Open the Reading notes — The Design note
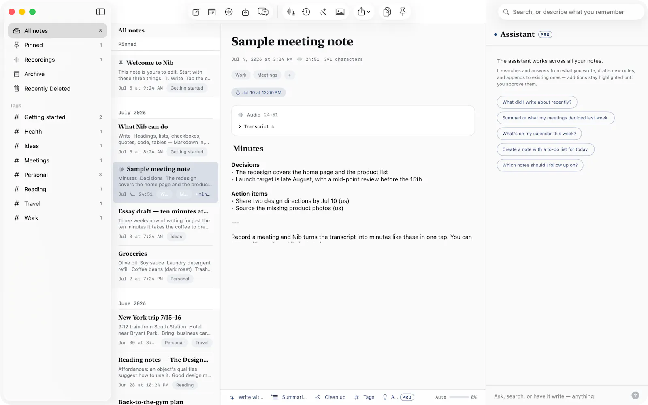 [165, 372]
